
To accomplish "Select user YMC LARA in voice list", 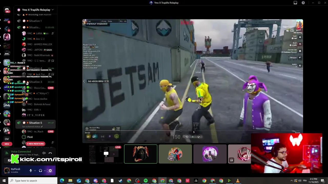I will [38, 33].
